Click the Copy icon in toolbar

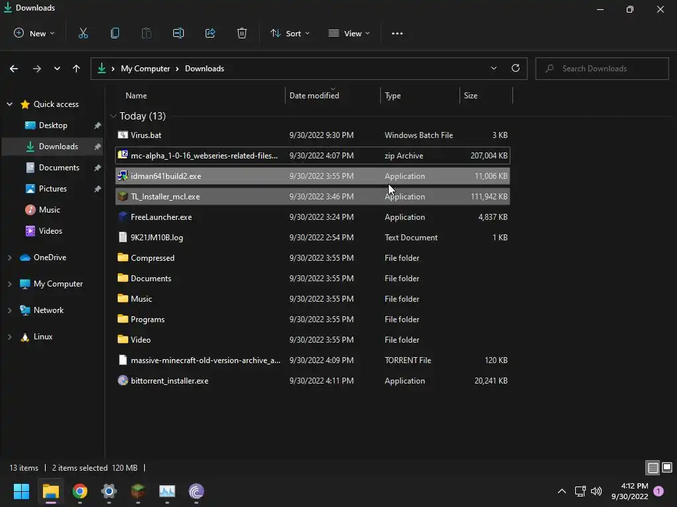click(115, 33)
